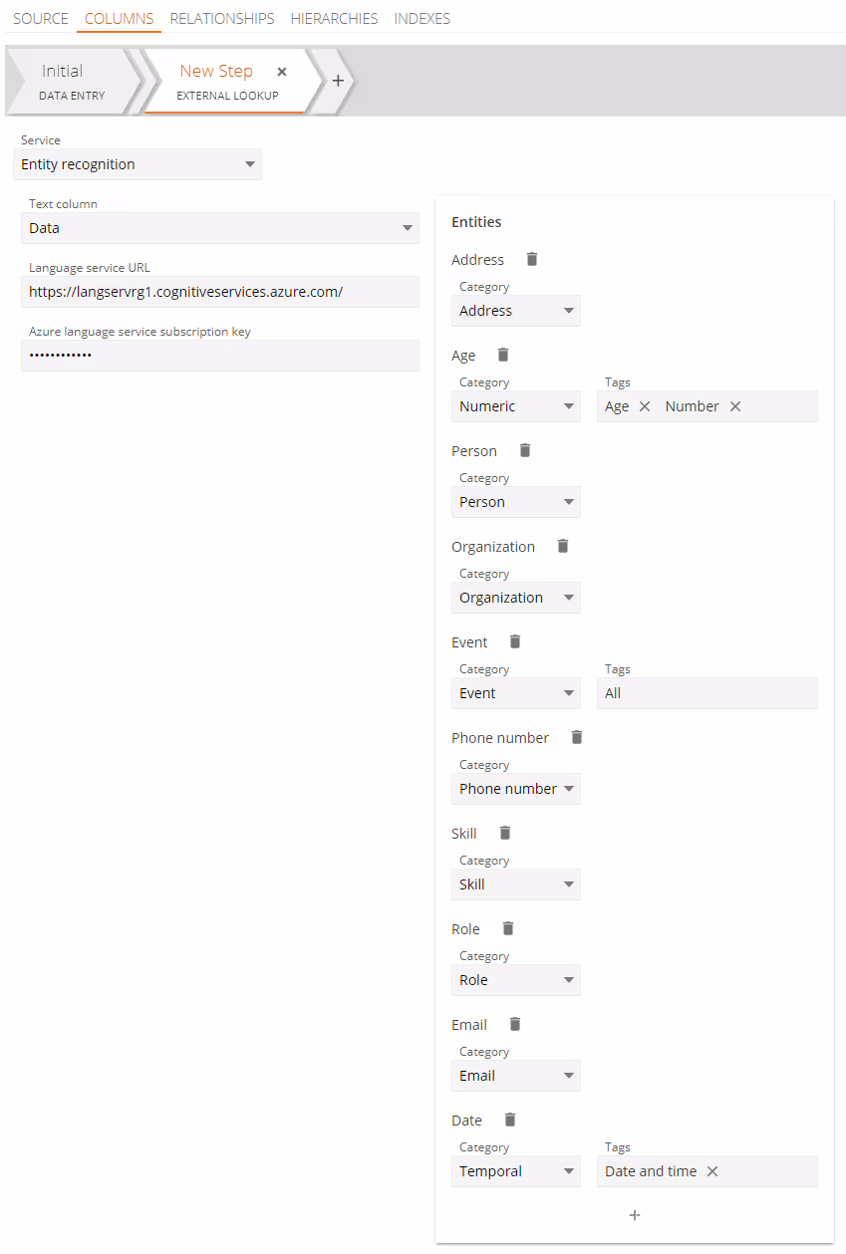The height and width of the screenshot is (1254, 846).
Task: Switch to the RELATIONSHIPS tab
Action: (221, 18)
